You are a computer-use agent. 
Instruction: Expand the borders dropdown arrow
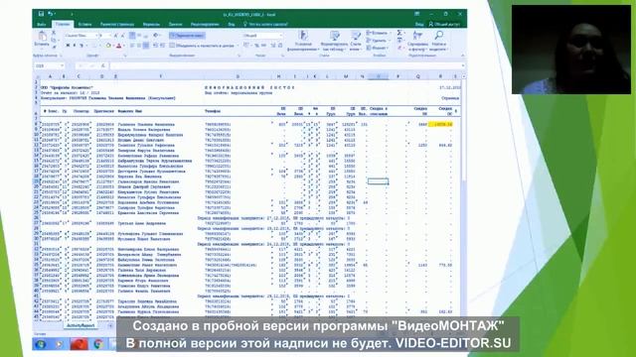(100, 46)
